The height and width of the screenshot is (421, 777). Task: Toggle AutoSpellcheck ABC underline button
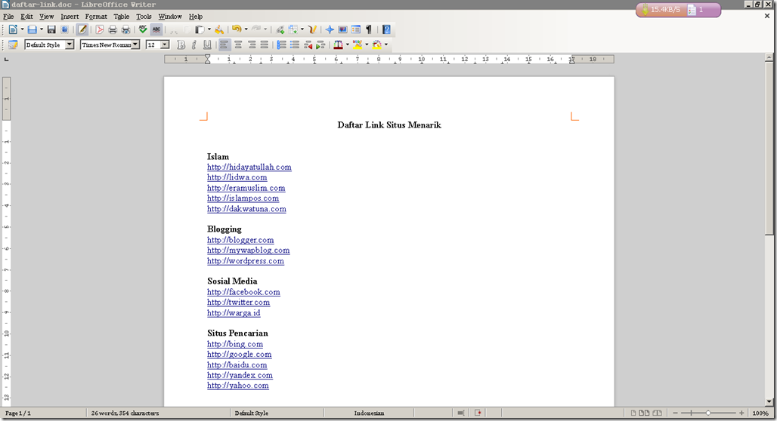click(156, 29)
